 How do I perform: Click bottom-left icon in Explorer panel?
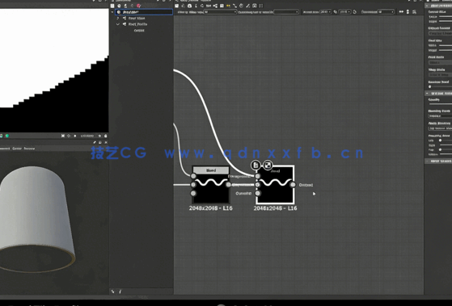click(x=112, y=291)
